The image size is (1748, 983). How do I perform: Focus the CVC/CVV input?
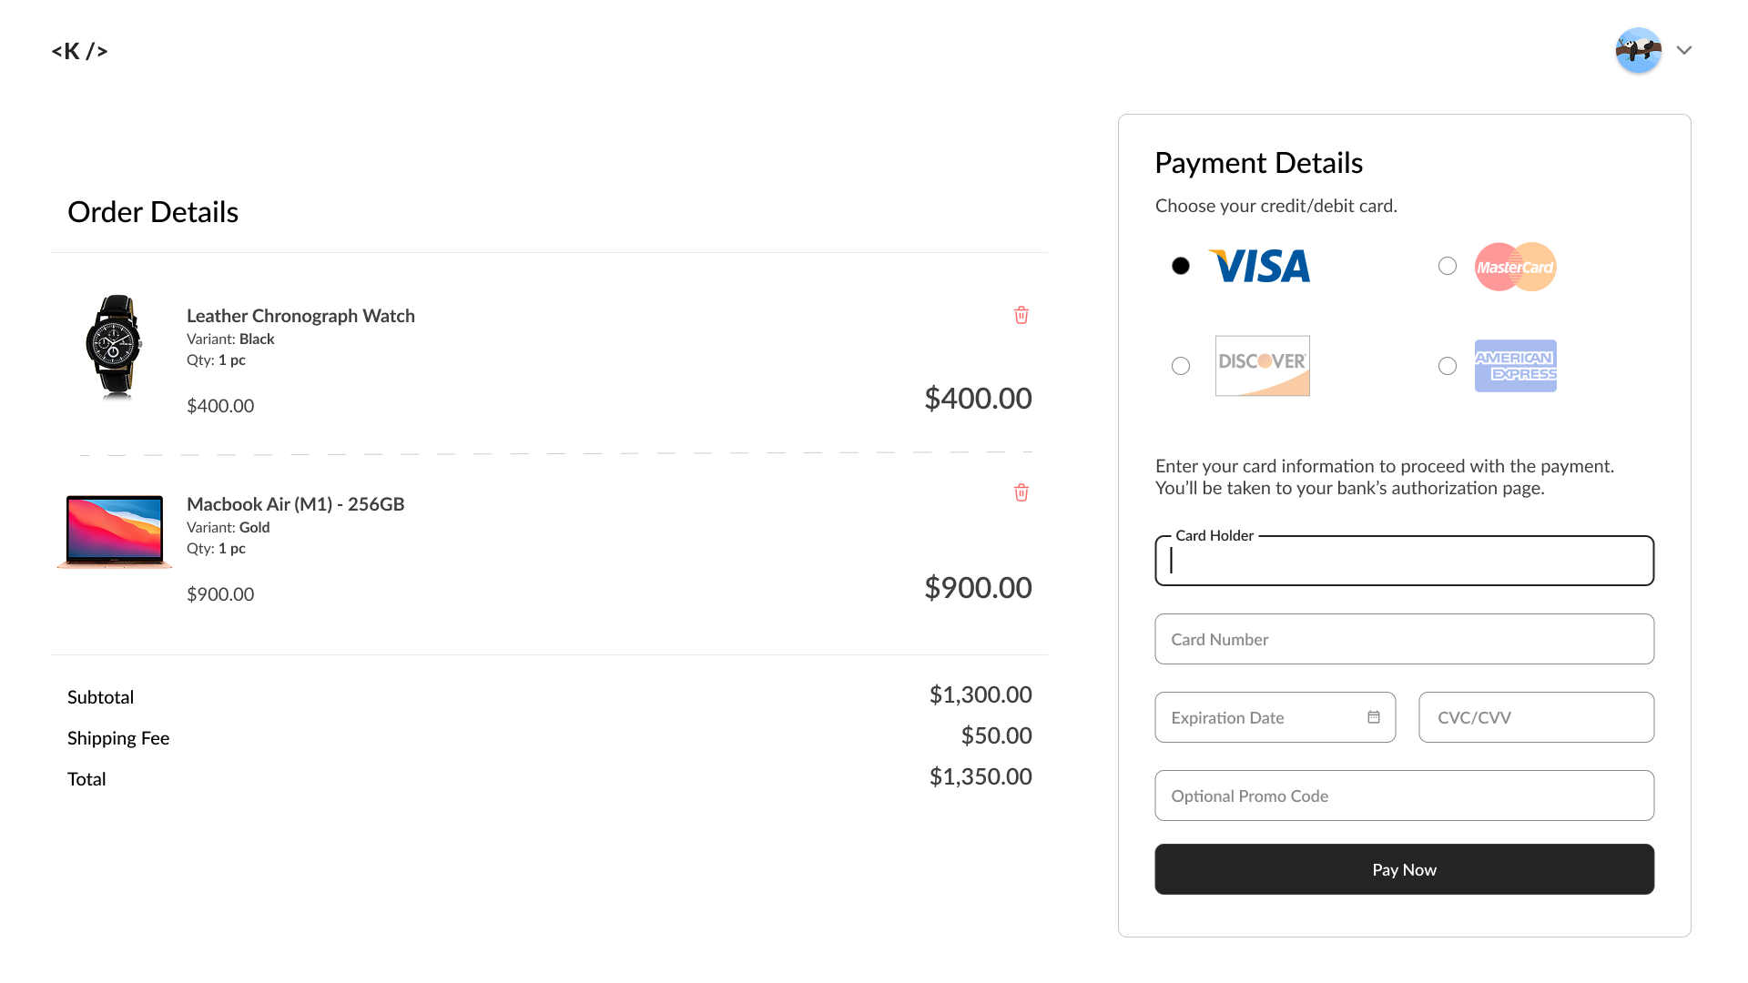tap(1536, 717)
